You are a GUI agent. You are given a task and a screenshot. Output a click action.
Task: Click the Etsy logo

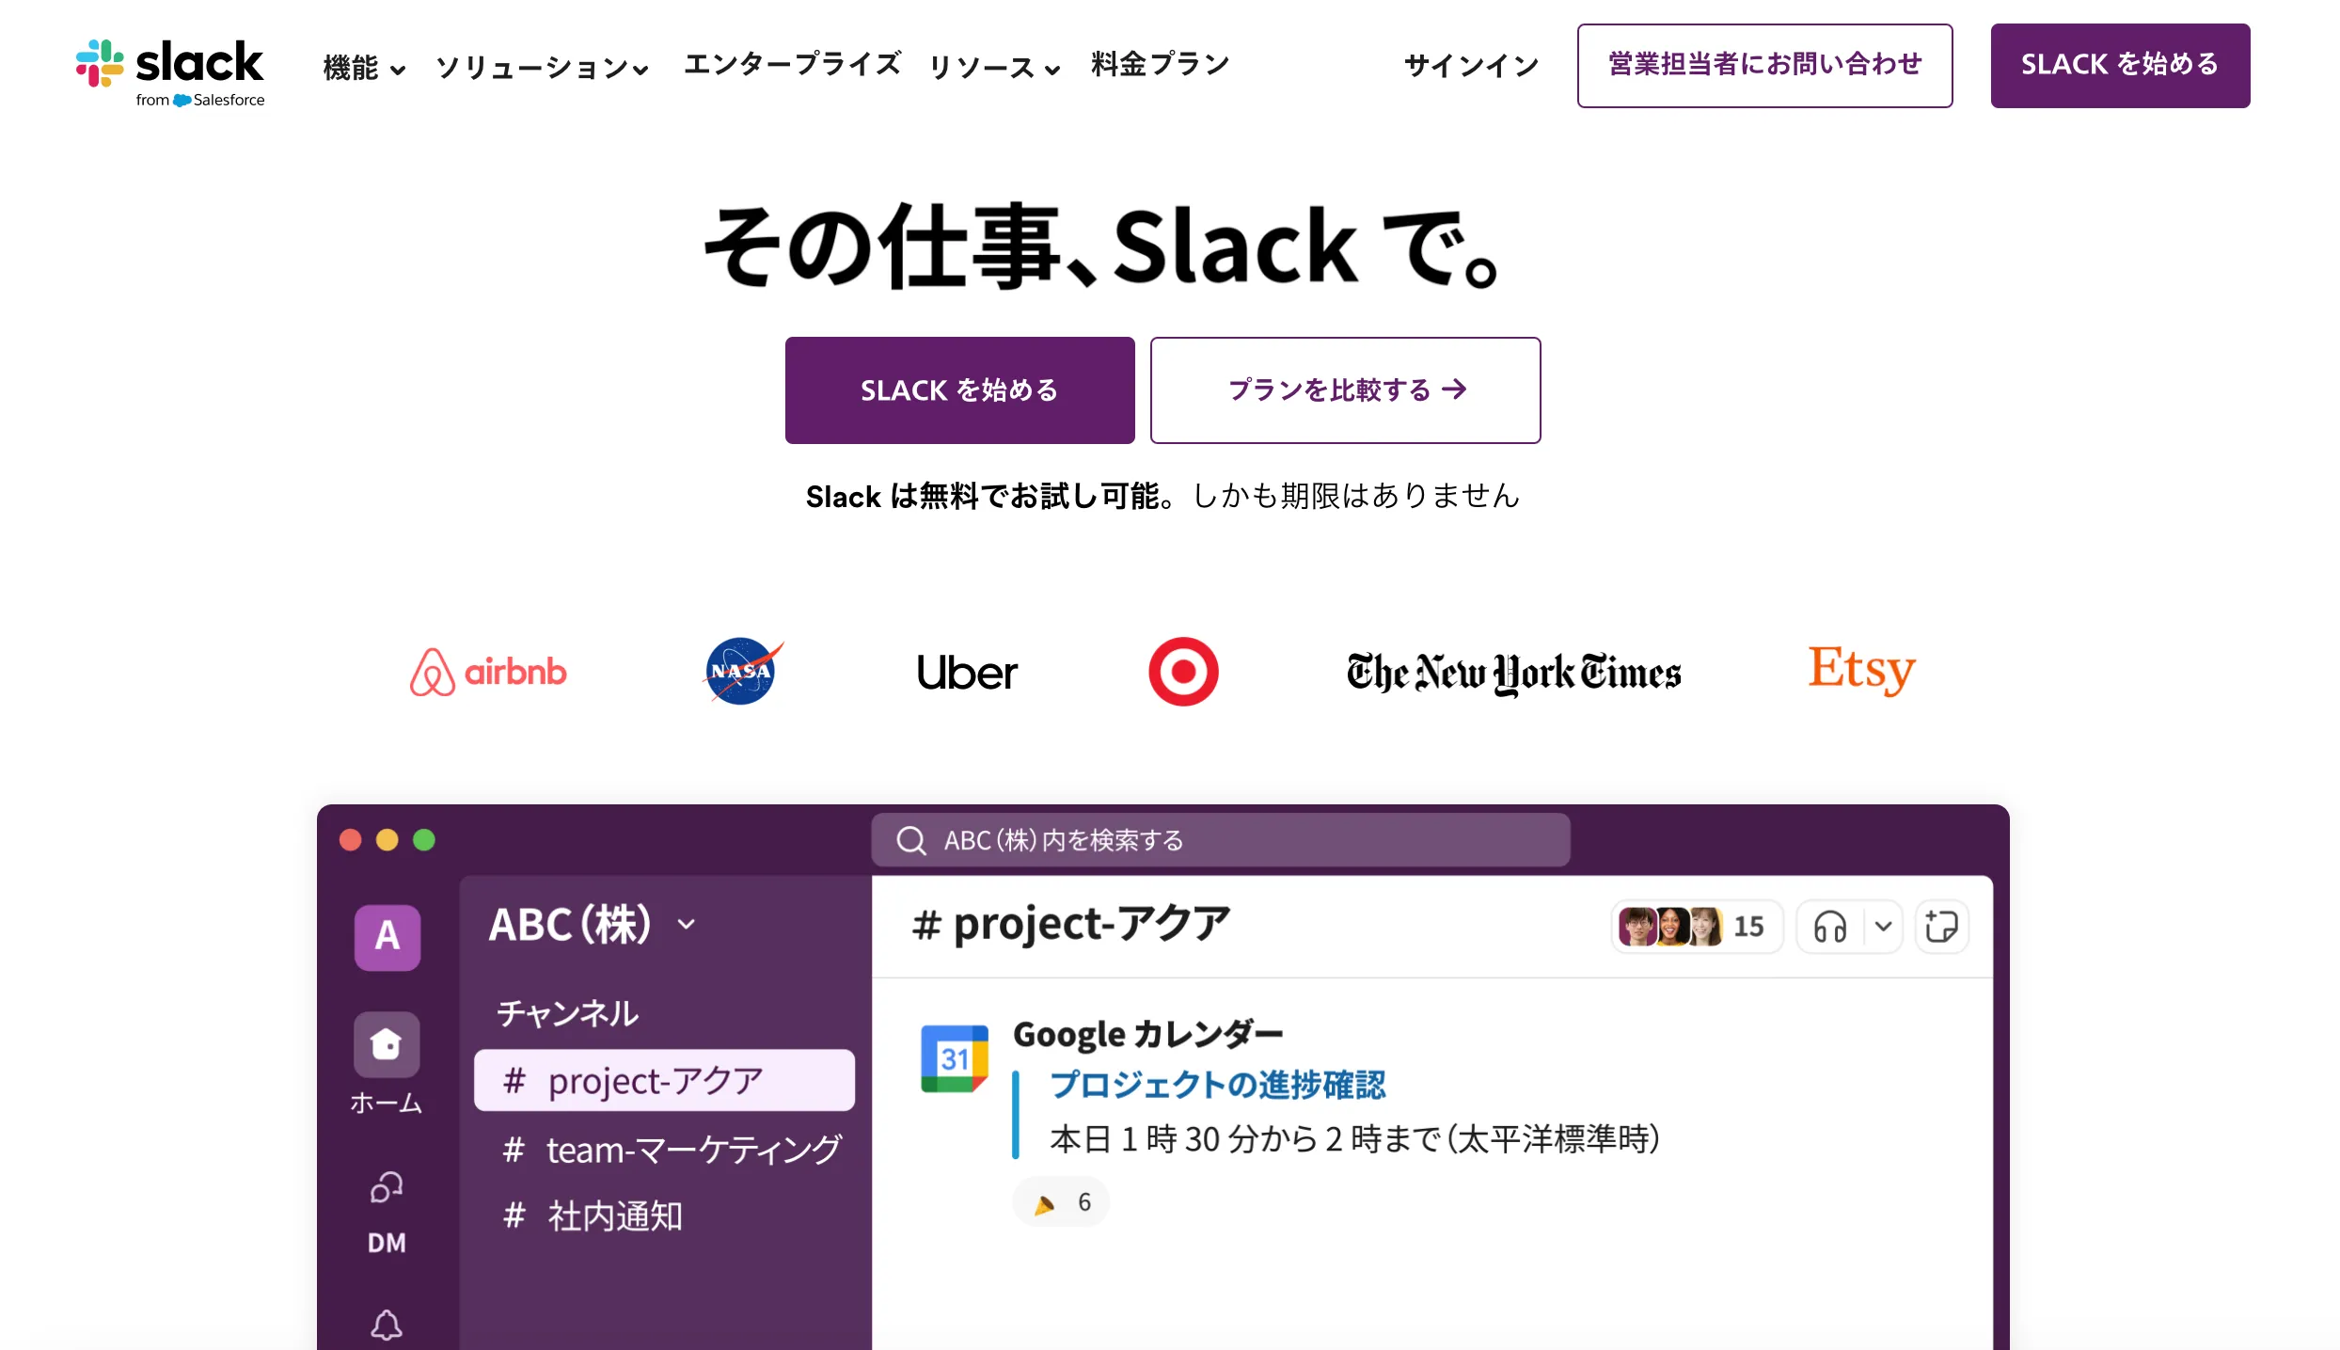[x=1861, y=670]
